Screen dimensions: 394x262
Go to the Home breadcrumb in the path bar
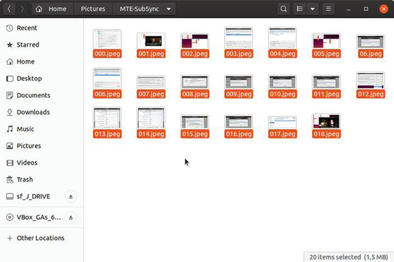pyautogui.click(x=52, y=9)
